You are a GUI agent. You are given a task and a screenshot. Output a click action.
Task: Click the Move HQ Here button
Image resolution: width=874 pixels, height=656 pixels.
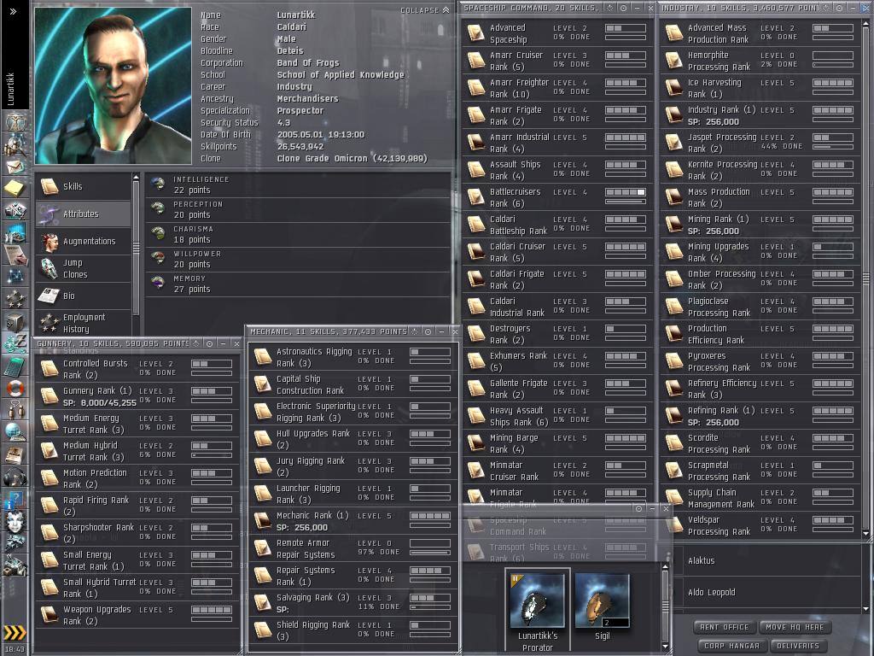(x=795, y=627)
